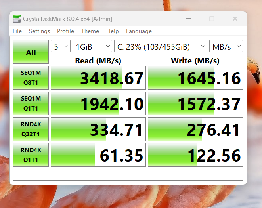Close the CrystalDiskMark window
Screen dimensions: 262x208
235,19
